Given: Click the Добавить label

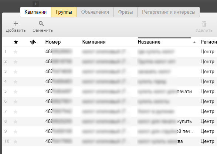Looking at the screenshot, I should pos(16,30).
